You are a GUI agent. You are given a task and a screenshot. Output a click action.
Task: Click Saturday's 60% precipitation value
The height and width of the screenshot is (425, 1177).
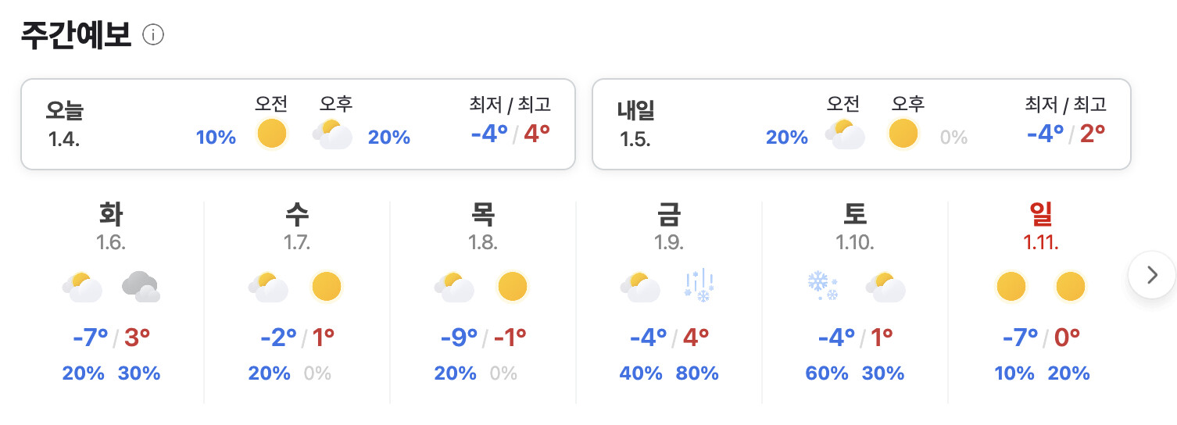point(826,373)
